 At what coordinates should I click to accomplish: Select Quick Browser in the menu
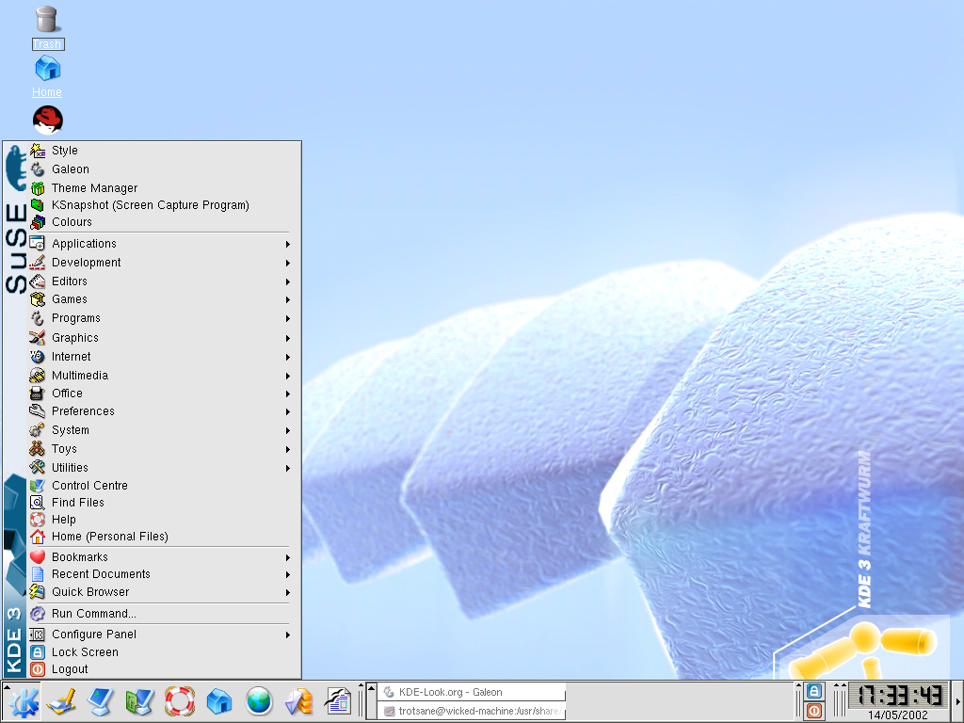click(x=160, y=592)
